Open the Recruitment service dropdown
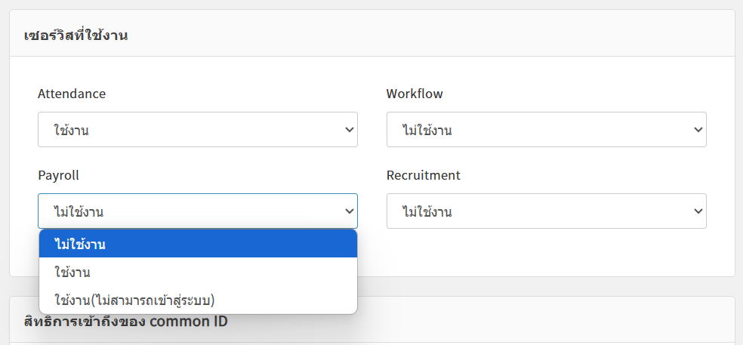The height and width of the screenshot is (345, 743). click(546, 211)
